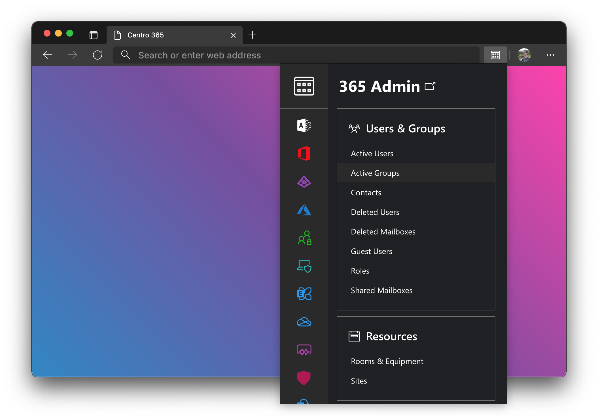Select the red Office icon in sidebar
This screenshot has width=598, height=419.
coord(304,153)
